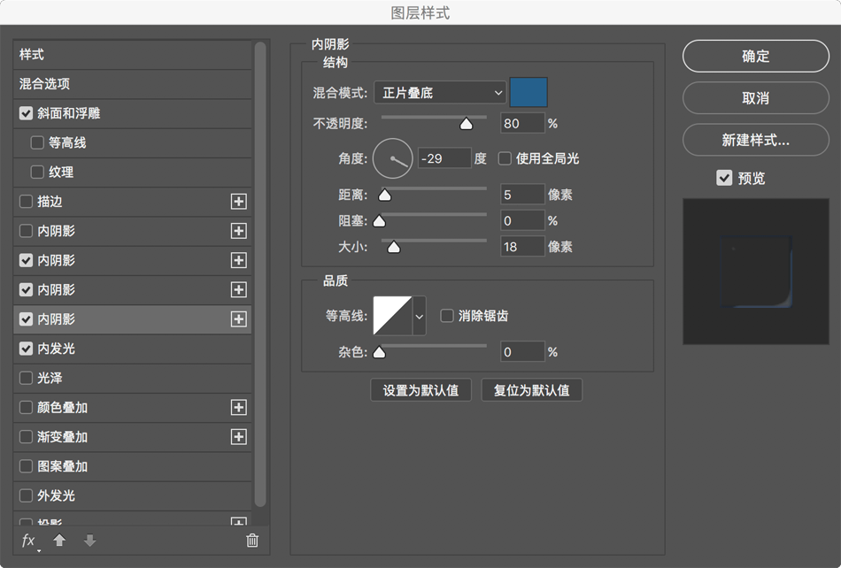This screenshot has width=841, height=568.
Task: Select the 内发光 row label
Action: (56, 349)
